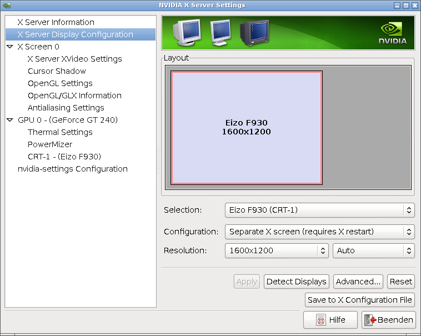Click the NVIDIA logo in the banner

[393, 33]
